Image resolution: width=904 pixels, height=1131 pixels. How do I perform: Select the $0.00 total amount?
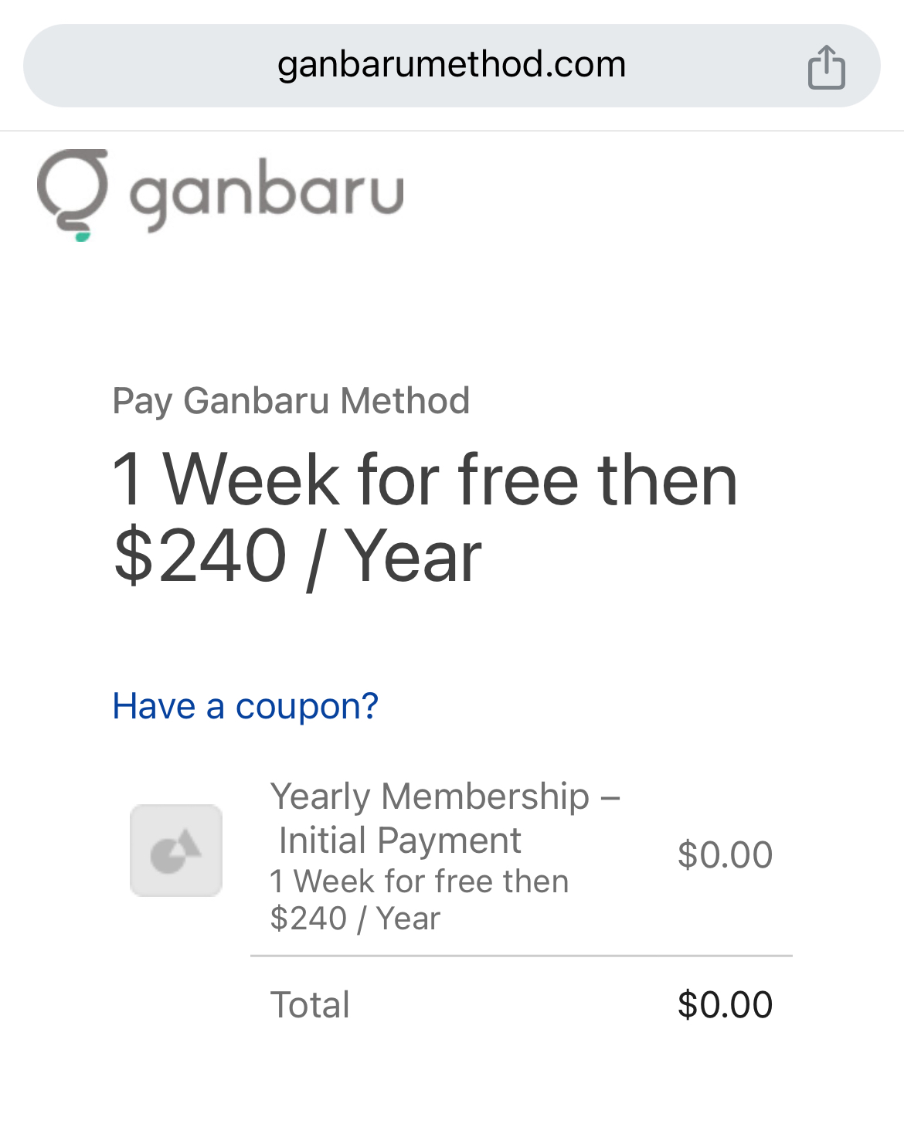point(725,1004)
